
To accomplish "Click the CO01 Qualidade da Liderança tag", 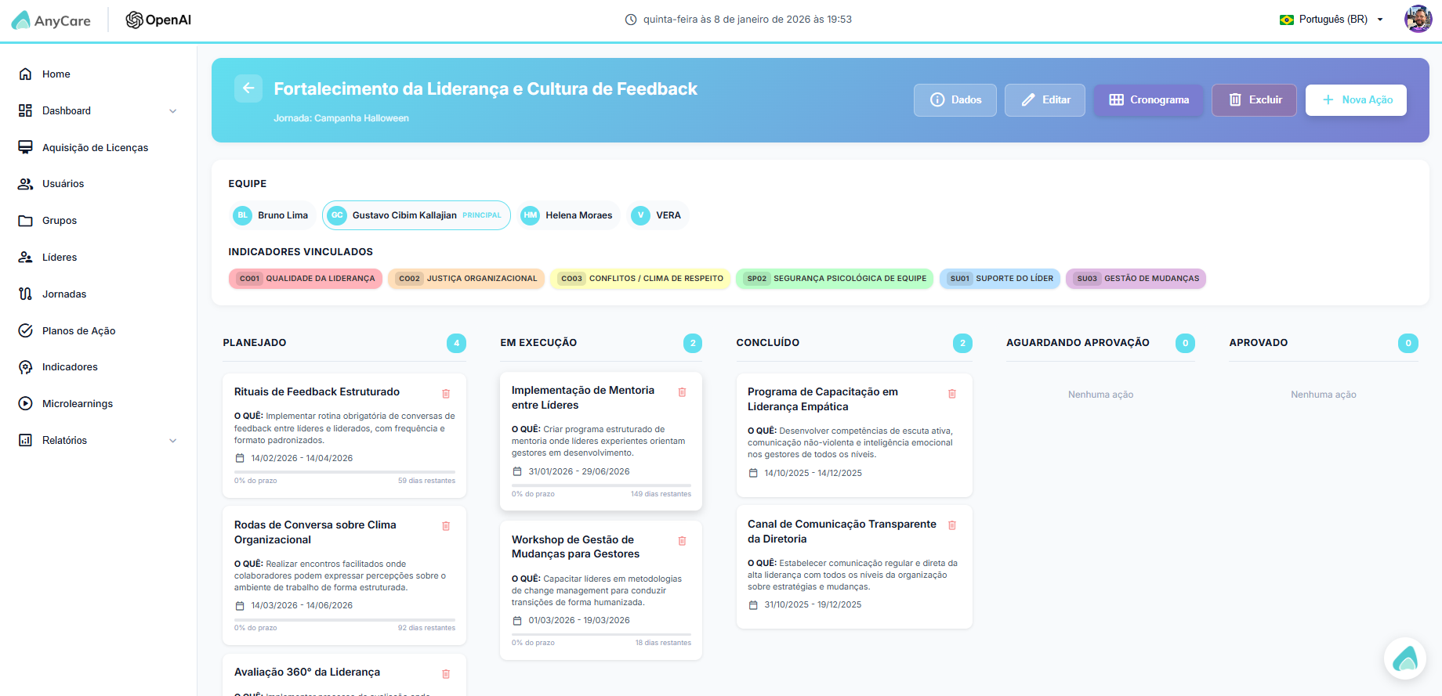I will 306,279.
